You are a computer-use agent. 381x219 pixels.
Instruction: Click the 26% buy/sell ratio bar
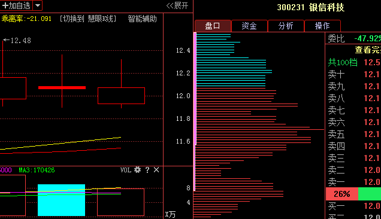click(353, 194)
